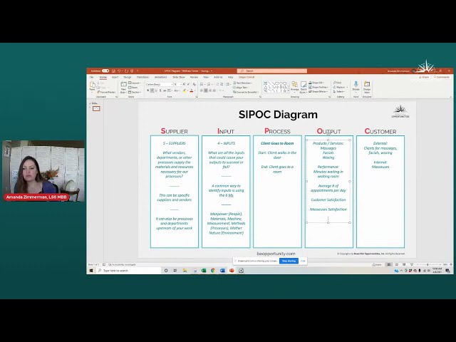
Task: Select slide 1 thumbnail in panel
Action: pyautogui.click(x=96, y=109)
